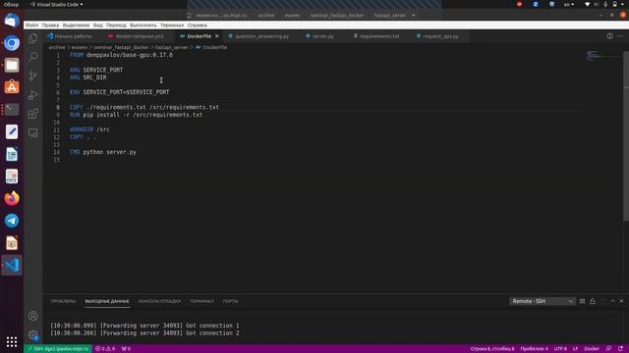Open the Вид menu
629x353 pixels.
(98, 25)
